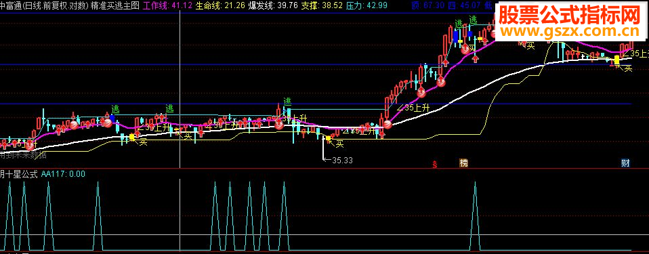Click 压力: 42.99 indicator readout
This screenshot has width=649, height=254.
point(367,5)
